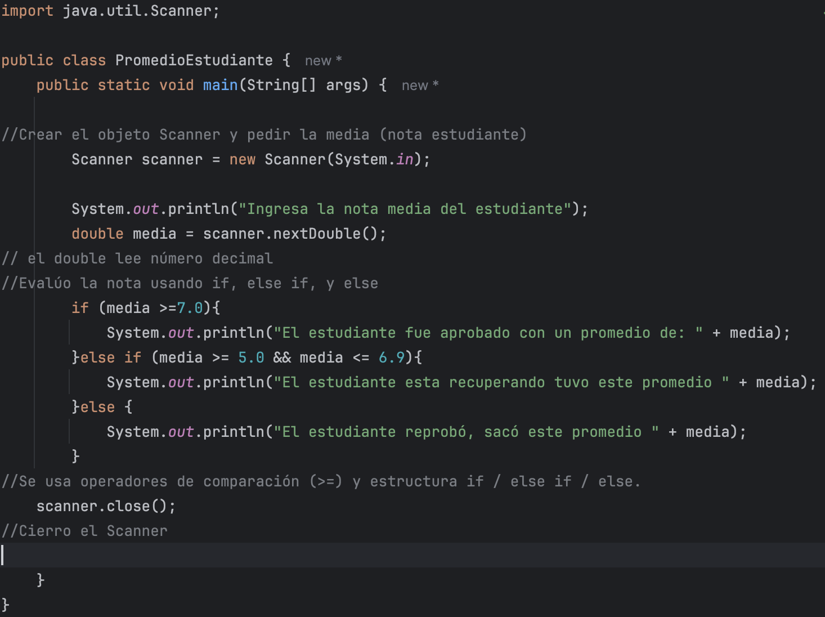Image resolution: width=825 pixels, height=617 pixels.
Task: Click the value 6.9 in the else-if condition
Action: (392, 357)
